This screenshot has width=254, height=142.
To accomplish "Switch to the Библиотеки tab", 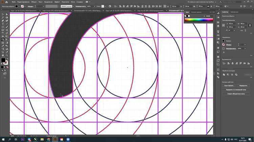I will pyautogui.click(x=234, y=12).
